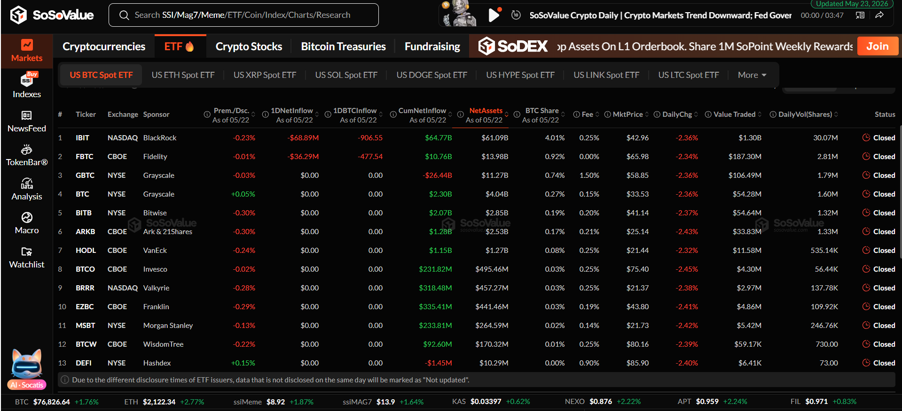Select US XRP Spot ETF tab
Viewport: 902px width, 411px height.
point(265,75)
